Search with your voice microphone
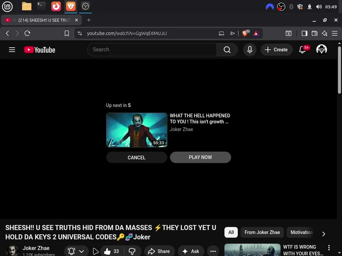Viewport: 342px width, 256px height. (x=250, y=50)
